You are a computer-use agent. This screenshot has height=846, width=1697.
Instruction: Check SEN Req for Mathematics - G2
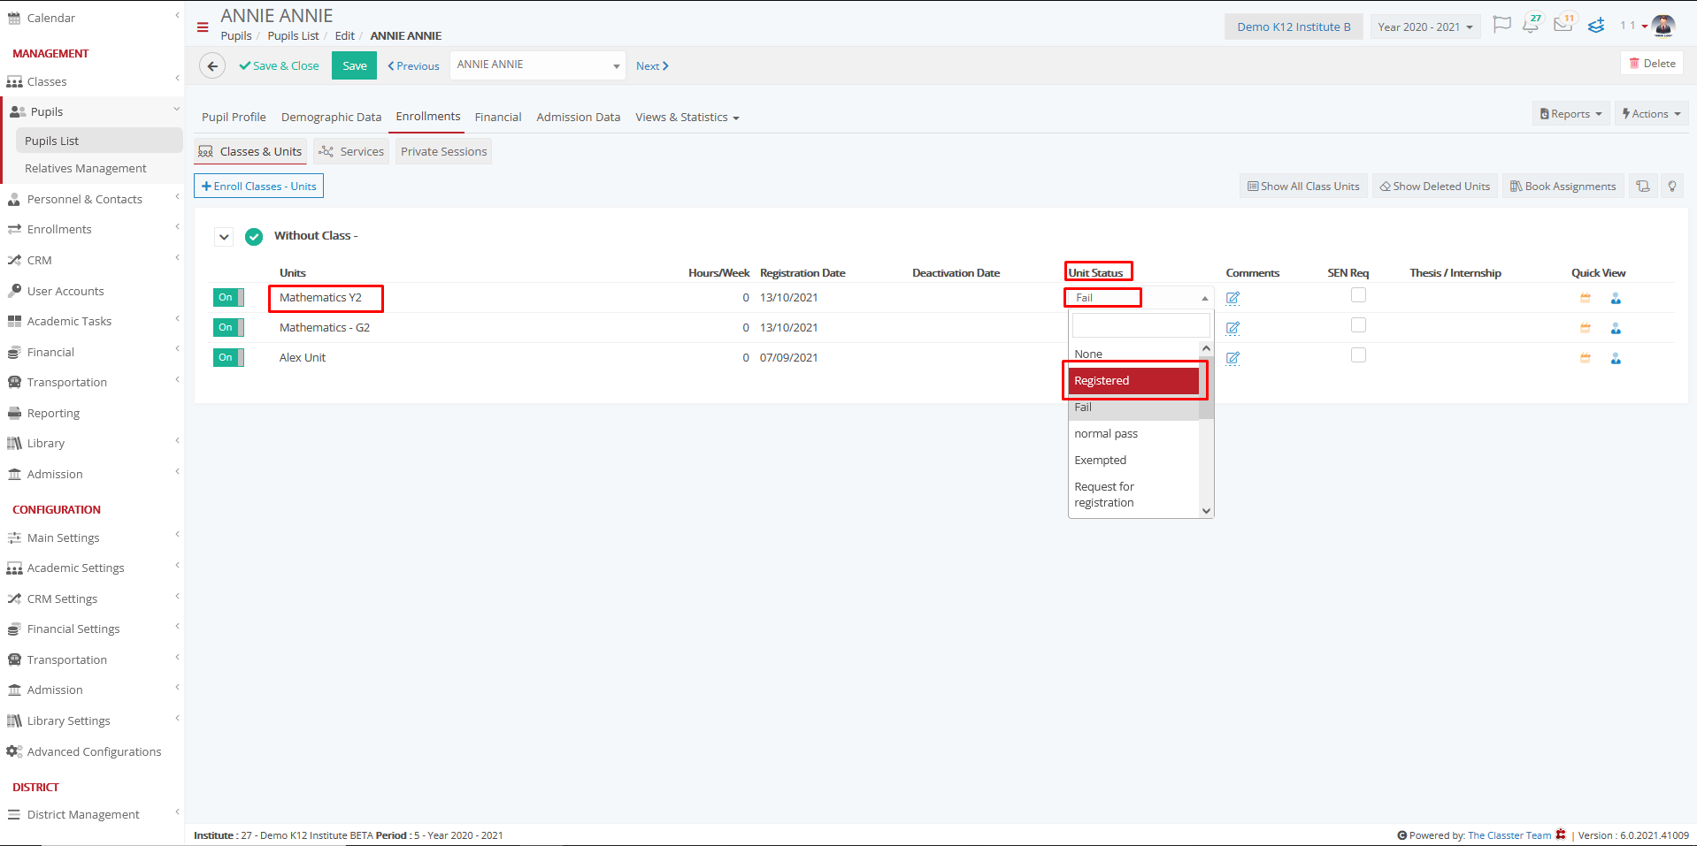[x=1358, y=325]
